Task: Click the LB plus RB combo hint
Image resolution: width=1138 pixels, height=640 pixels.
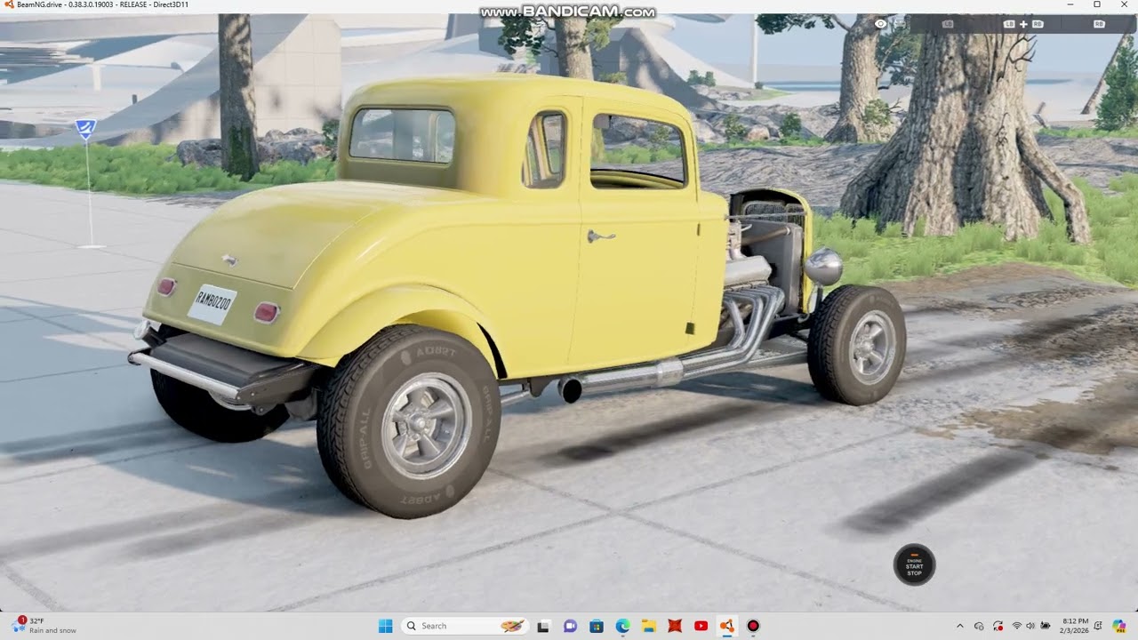Action: coord(1023,24)
